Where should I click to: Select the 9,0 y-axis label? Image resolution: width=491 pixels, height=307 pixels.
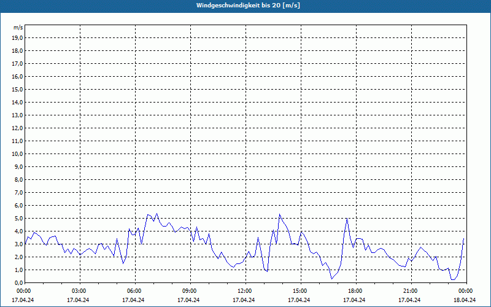point(18,166)
